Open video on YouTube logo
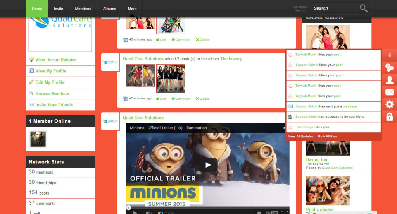Screen dimensions: 397x214 pyautogui.click(x=271, y=212)
